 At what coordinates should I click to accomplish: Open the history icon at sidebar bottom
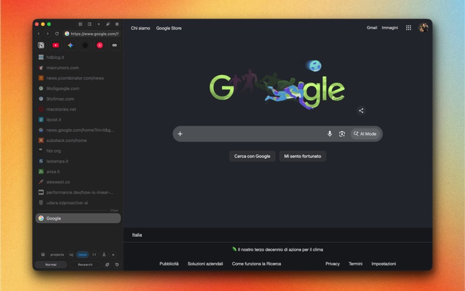click(x=117, y=265)
